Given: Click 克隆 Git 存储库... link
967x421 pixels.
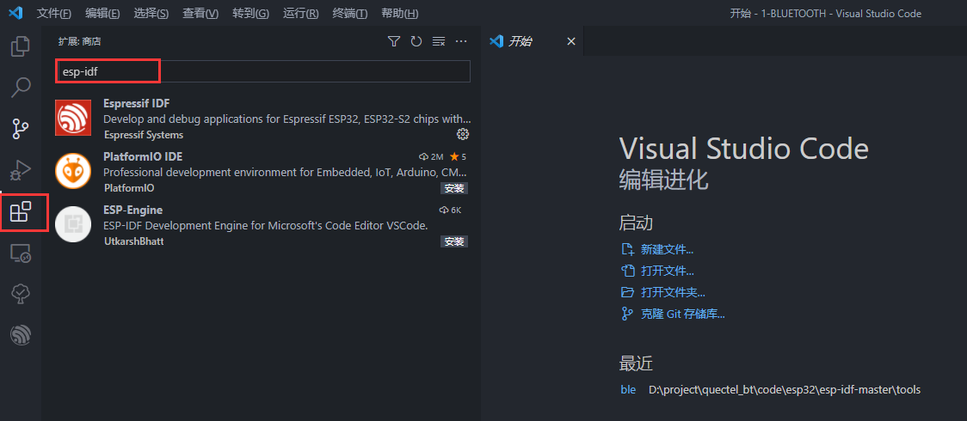Looking at the screenshot, I should 683,314.
